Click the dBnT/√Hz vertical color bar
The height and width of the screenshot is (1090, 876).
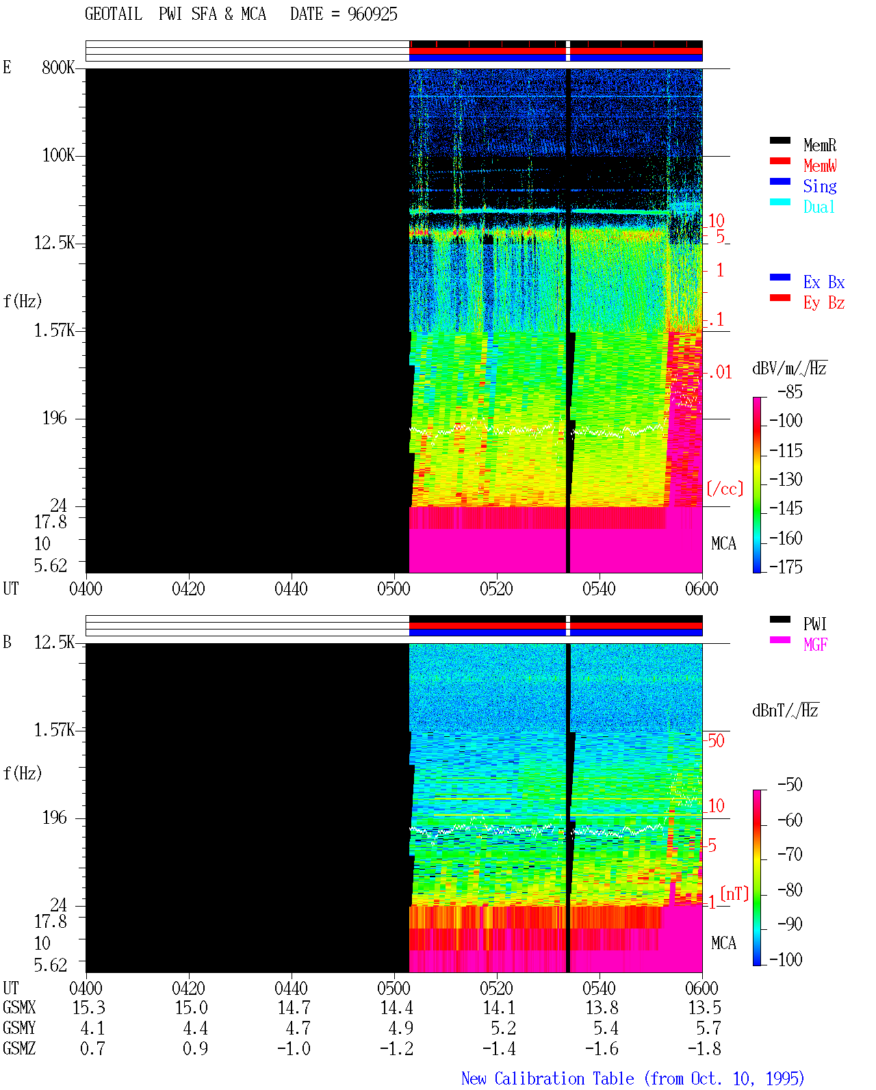757,878
